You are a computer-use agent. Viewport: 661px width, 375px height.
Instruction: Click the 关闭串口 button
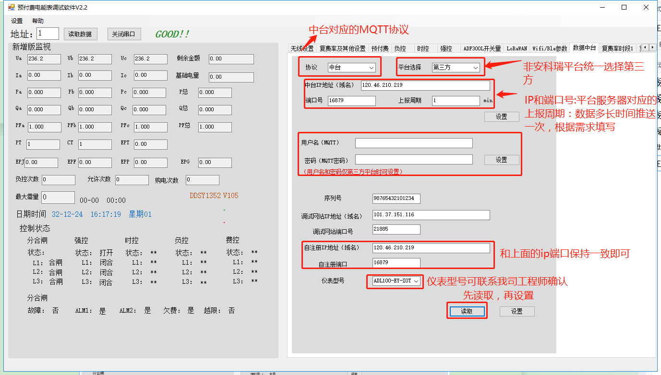(x=124, y=34)
